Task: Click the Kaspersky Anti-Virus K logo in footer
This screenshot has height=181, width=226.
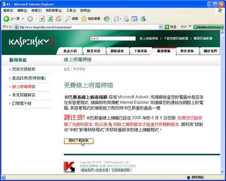Action: click(x=69, y=167)
